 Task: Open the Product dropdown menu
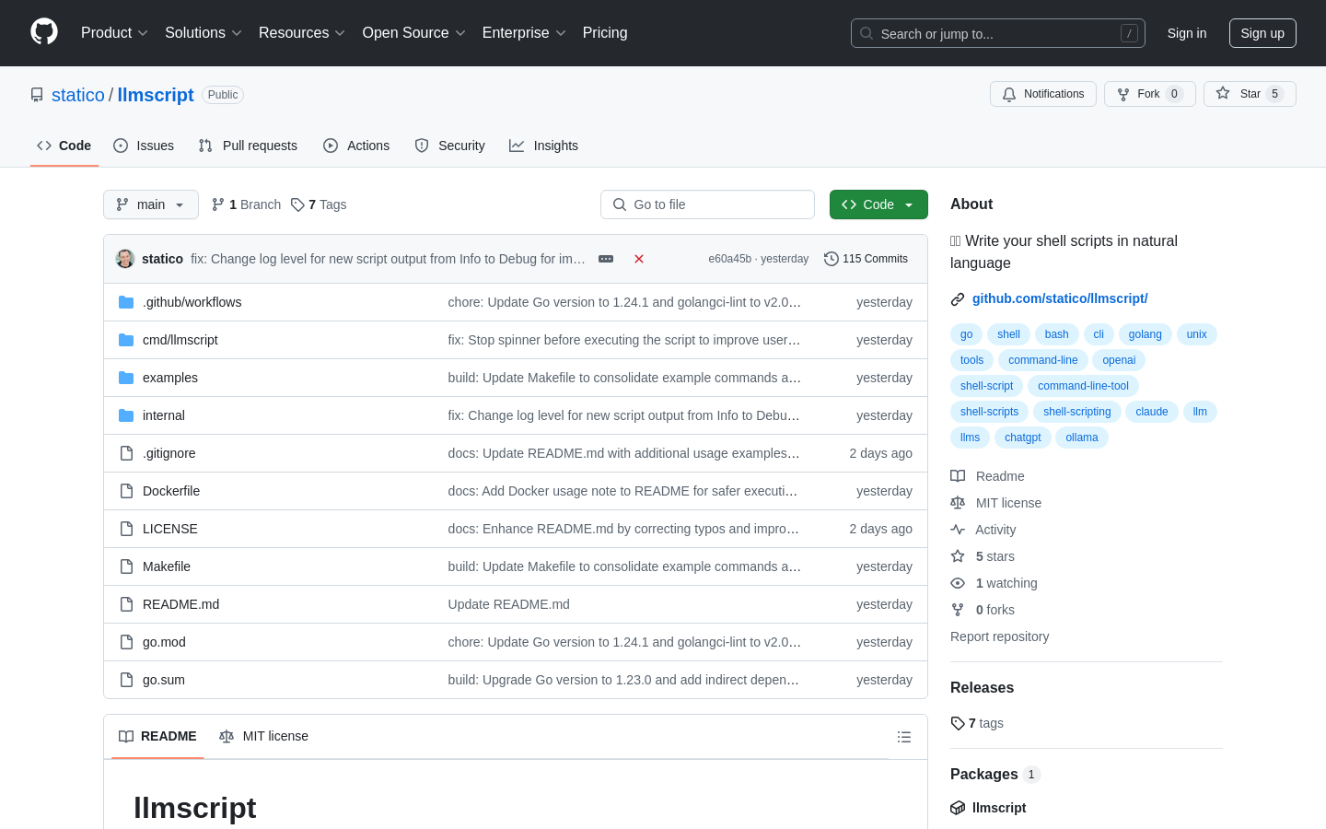(x=114, y=33)
